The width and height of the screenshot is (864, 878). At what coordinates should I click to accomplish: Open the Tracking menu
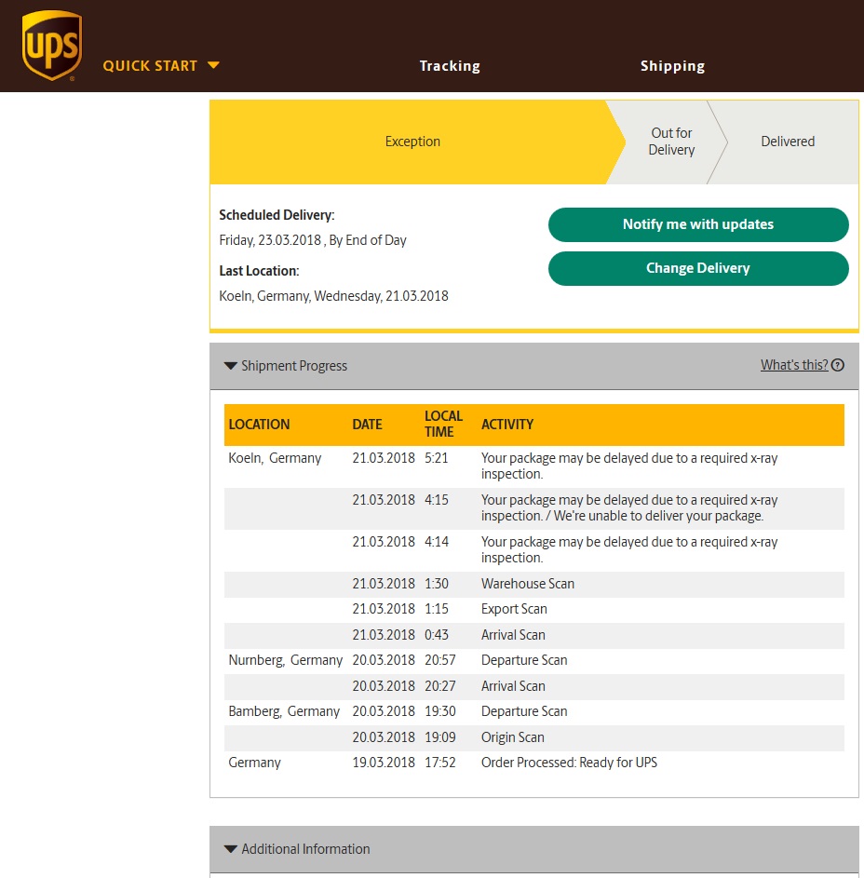click(450, 66)
